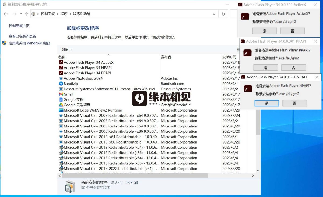This screenshot has height=197, width=323.
Task: Click the control panel icon in the address bar
Action: click(33, 14)
